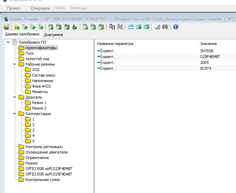Collapse the Комплектация tree branch
Screen dimensions: 236x193
(x=14, y=114)
